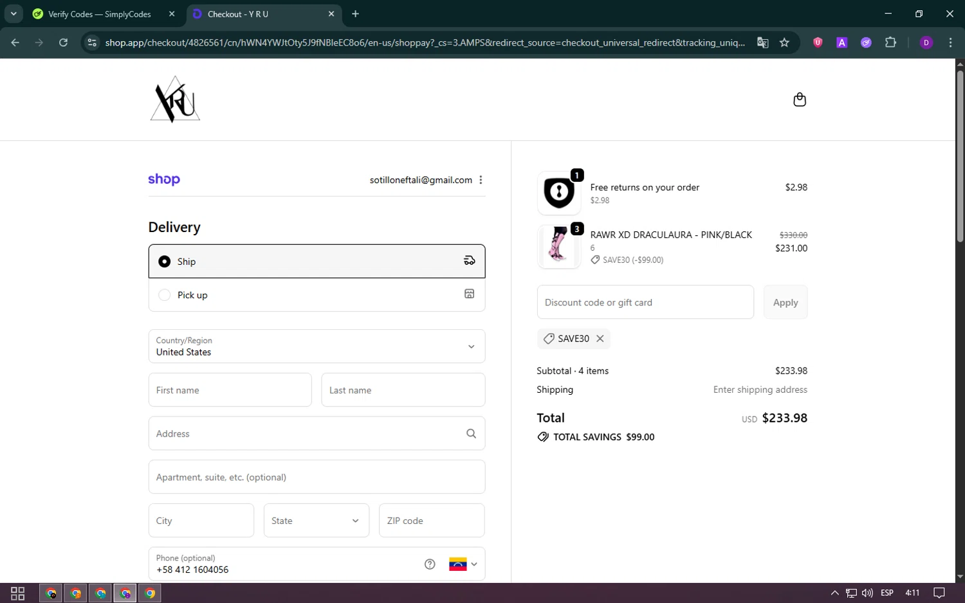Screen dimensions: 965x603
Task: Open the shopping bag cart icon
Action: coord(800,100)
